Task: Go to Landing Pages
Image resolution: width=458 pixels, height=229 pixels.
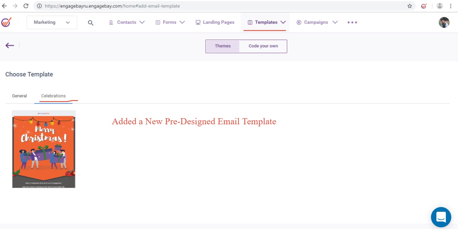Action: pos(215,22)
